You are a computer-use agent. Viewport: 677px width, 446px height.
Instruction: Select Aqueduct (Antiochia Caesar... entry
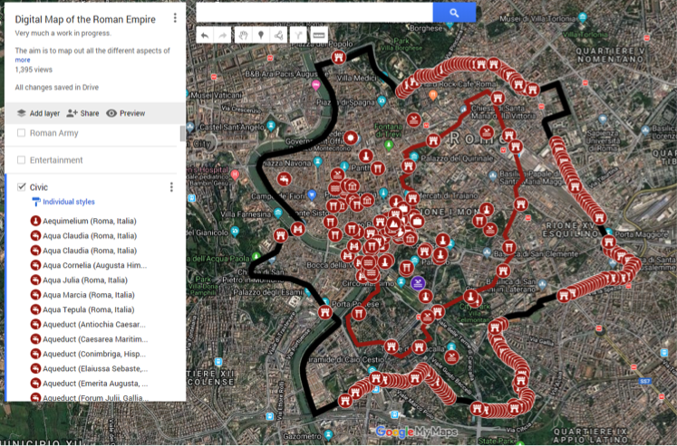[94, 325]
